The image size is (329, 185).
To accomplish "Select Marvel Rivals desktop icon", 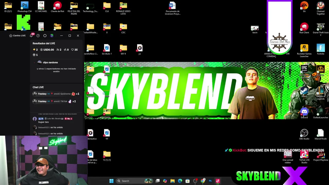I will pyautogui.click(x=321, y=135).
